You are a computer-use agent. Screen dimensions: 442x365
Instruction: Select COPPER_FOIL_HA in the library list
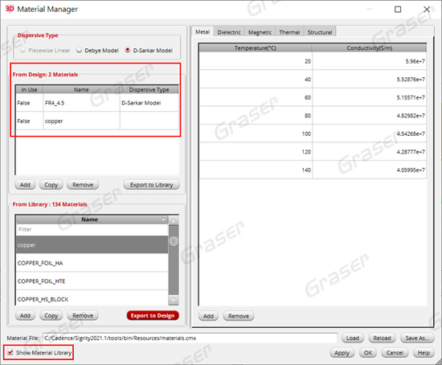tap(92, 263)
